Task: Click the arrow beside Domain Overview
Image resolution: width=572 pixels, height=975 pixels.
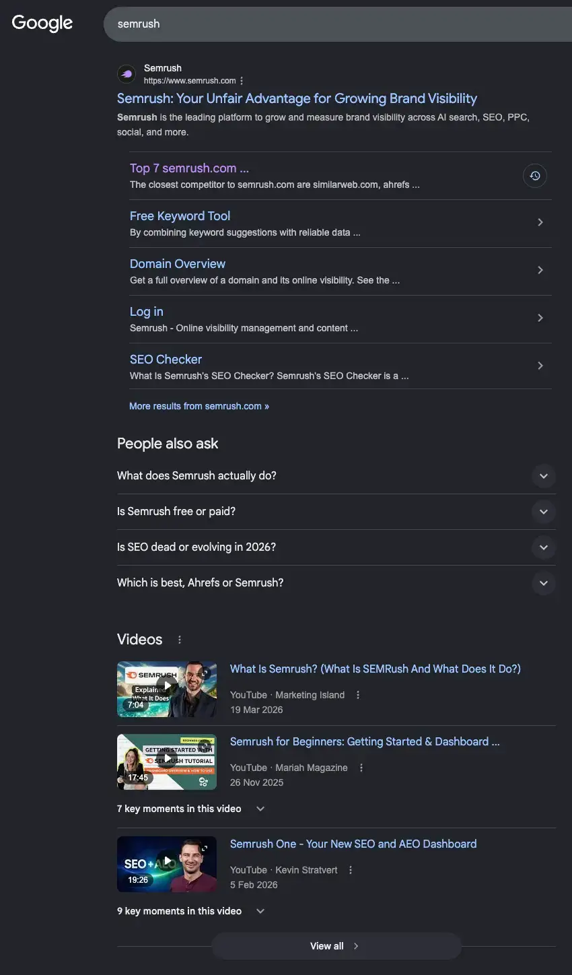Action: click(540, 270)
